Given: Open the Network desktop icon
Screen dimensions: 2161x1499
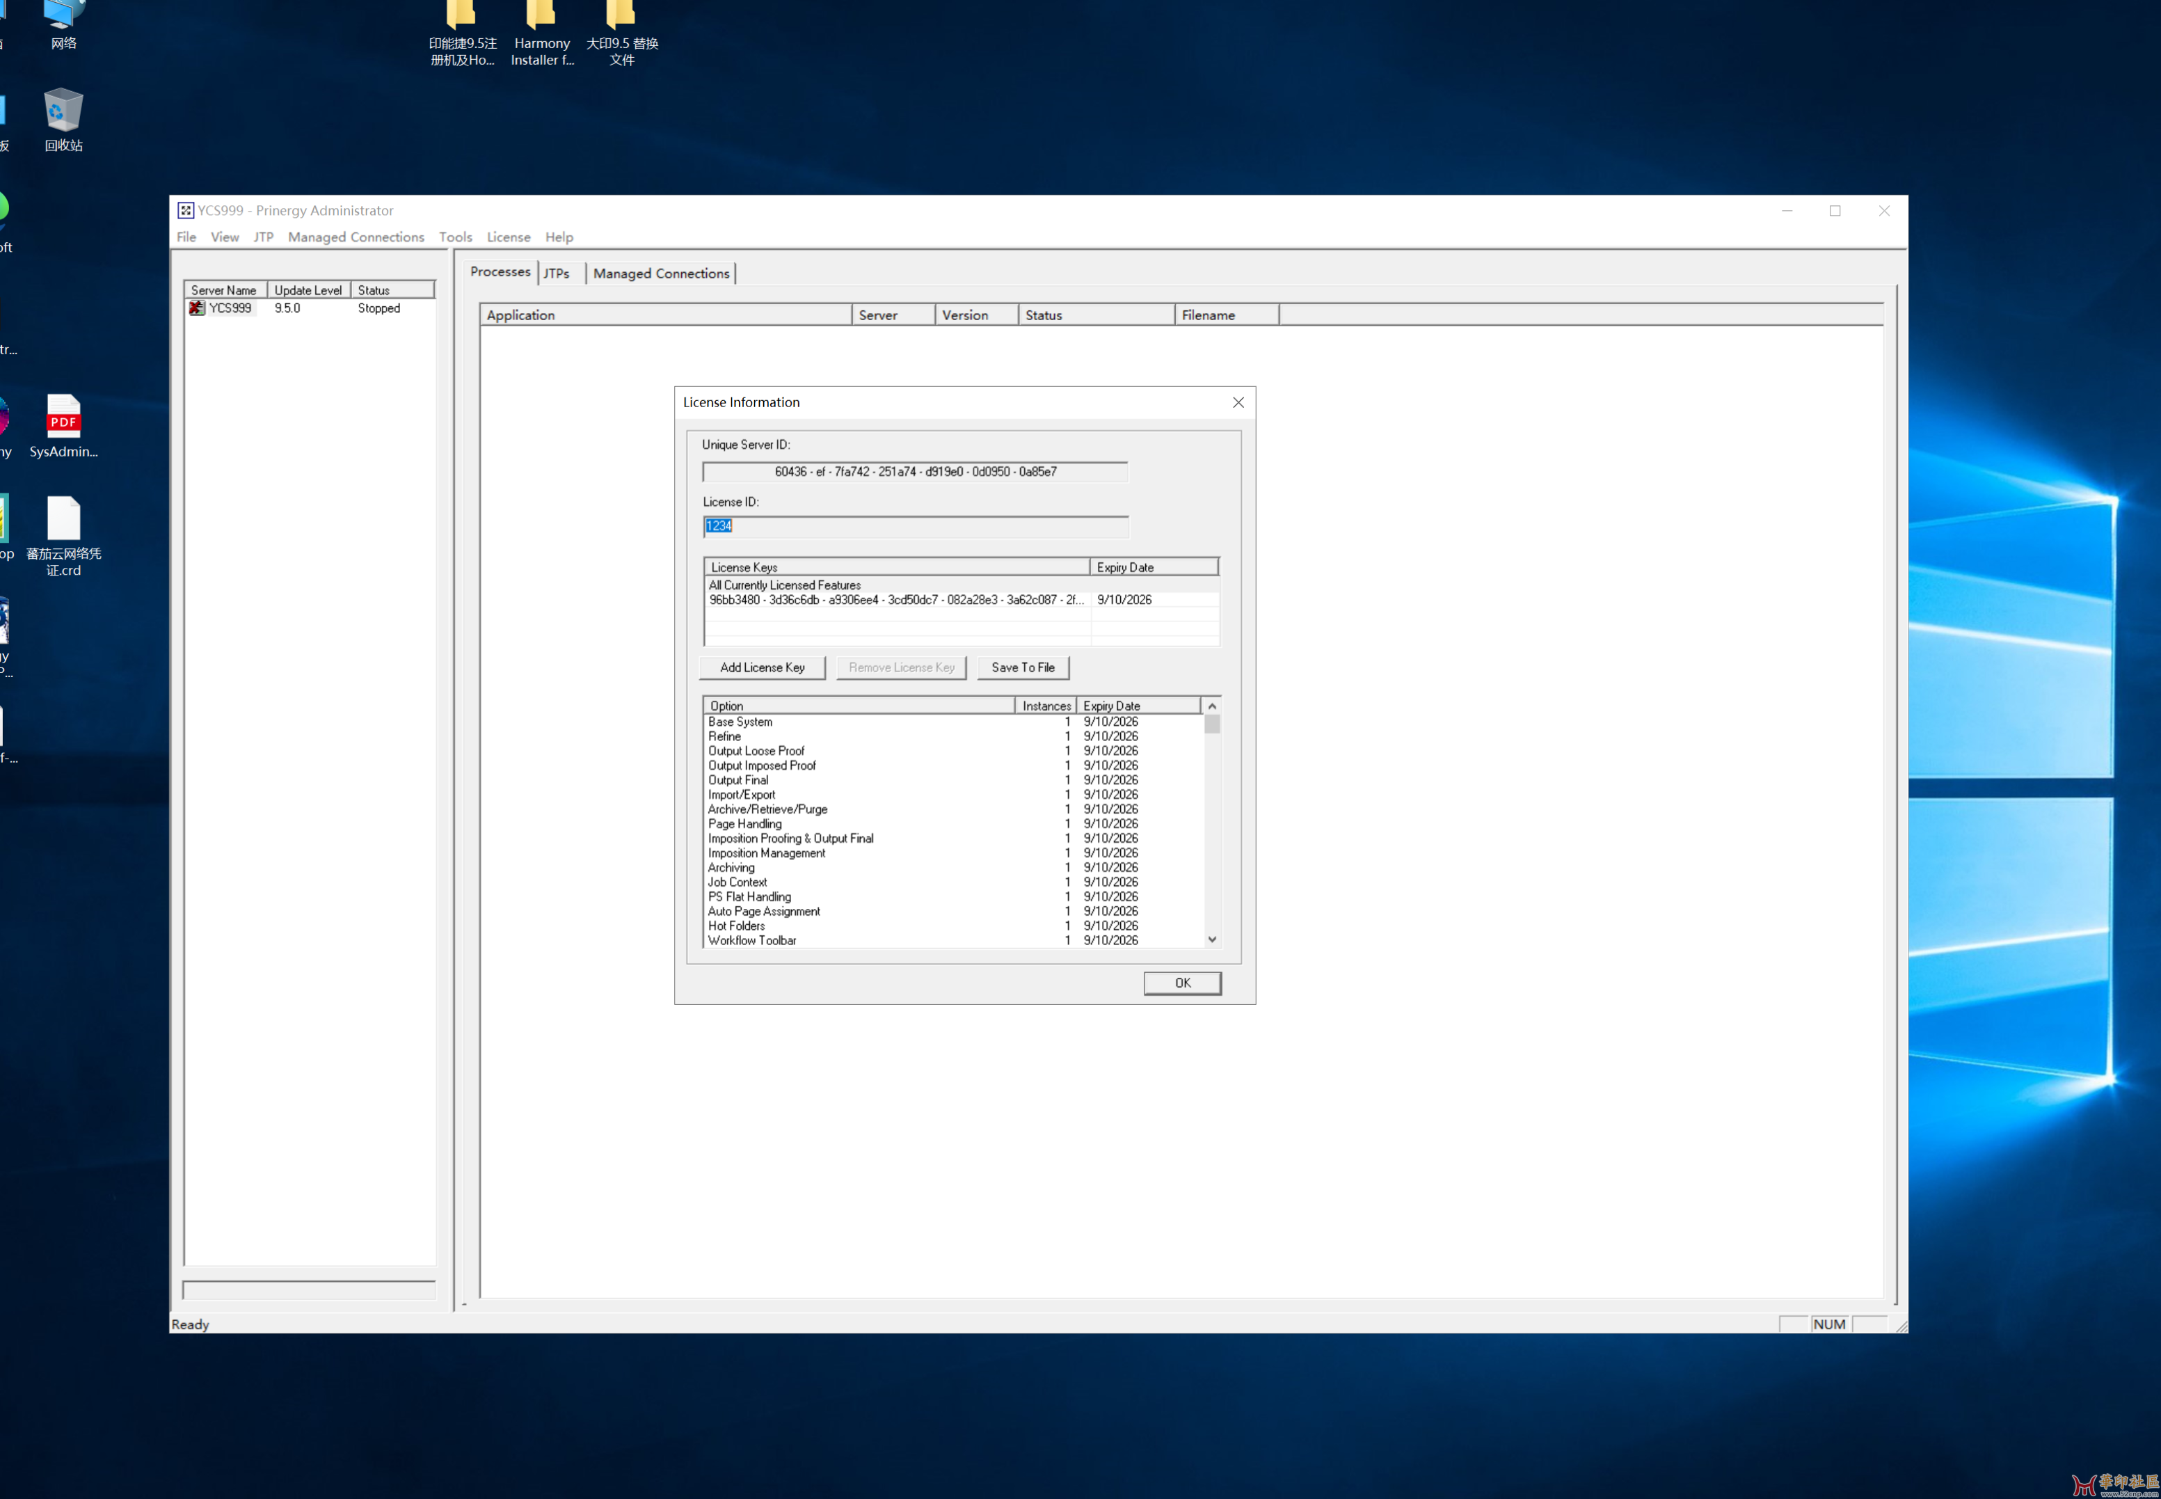Looking at the screenshot, I should [x=63, y=14].
